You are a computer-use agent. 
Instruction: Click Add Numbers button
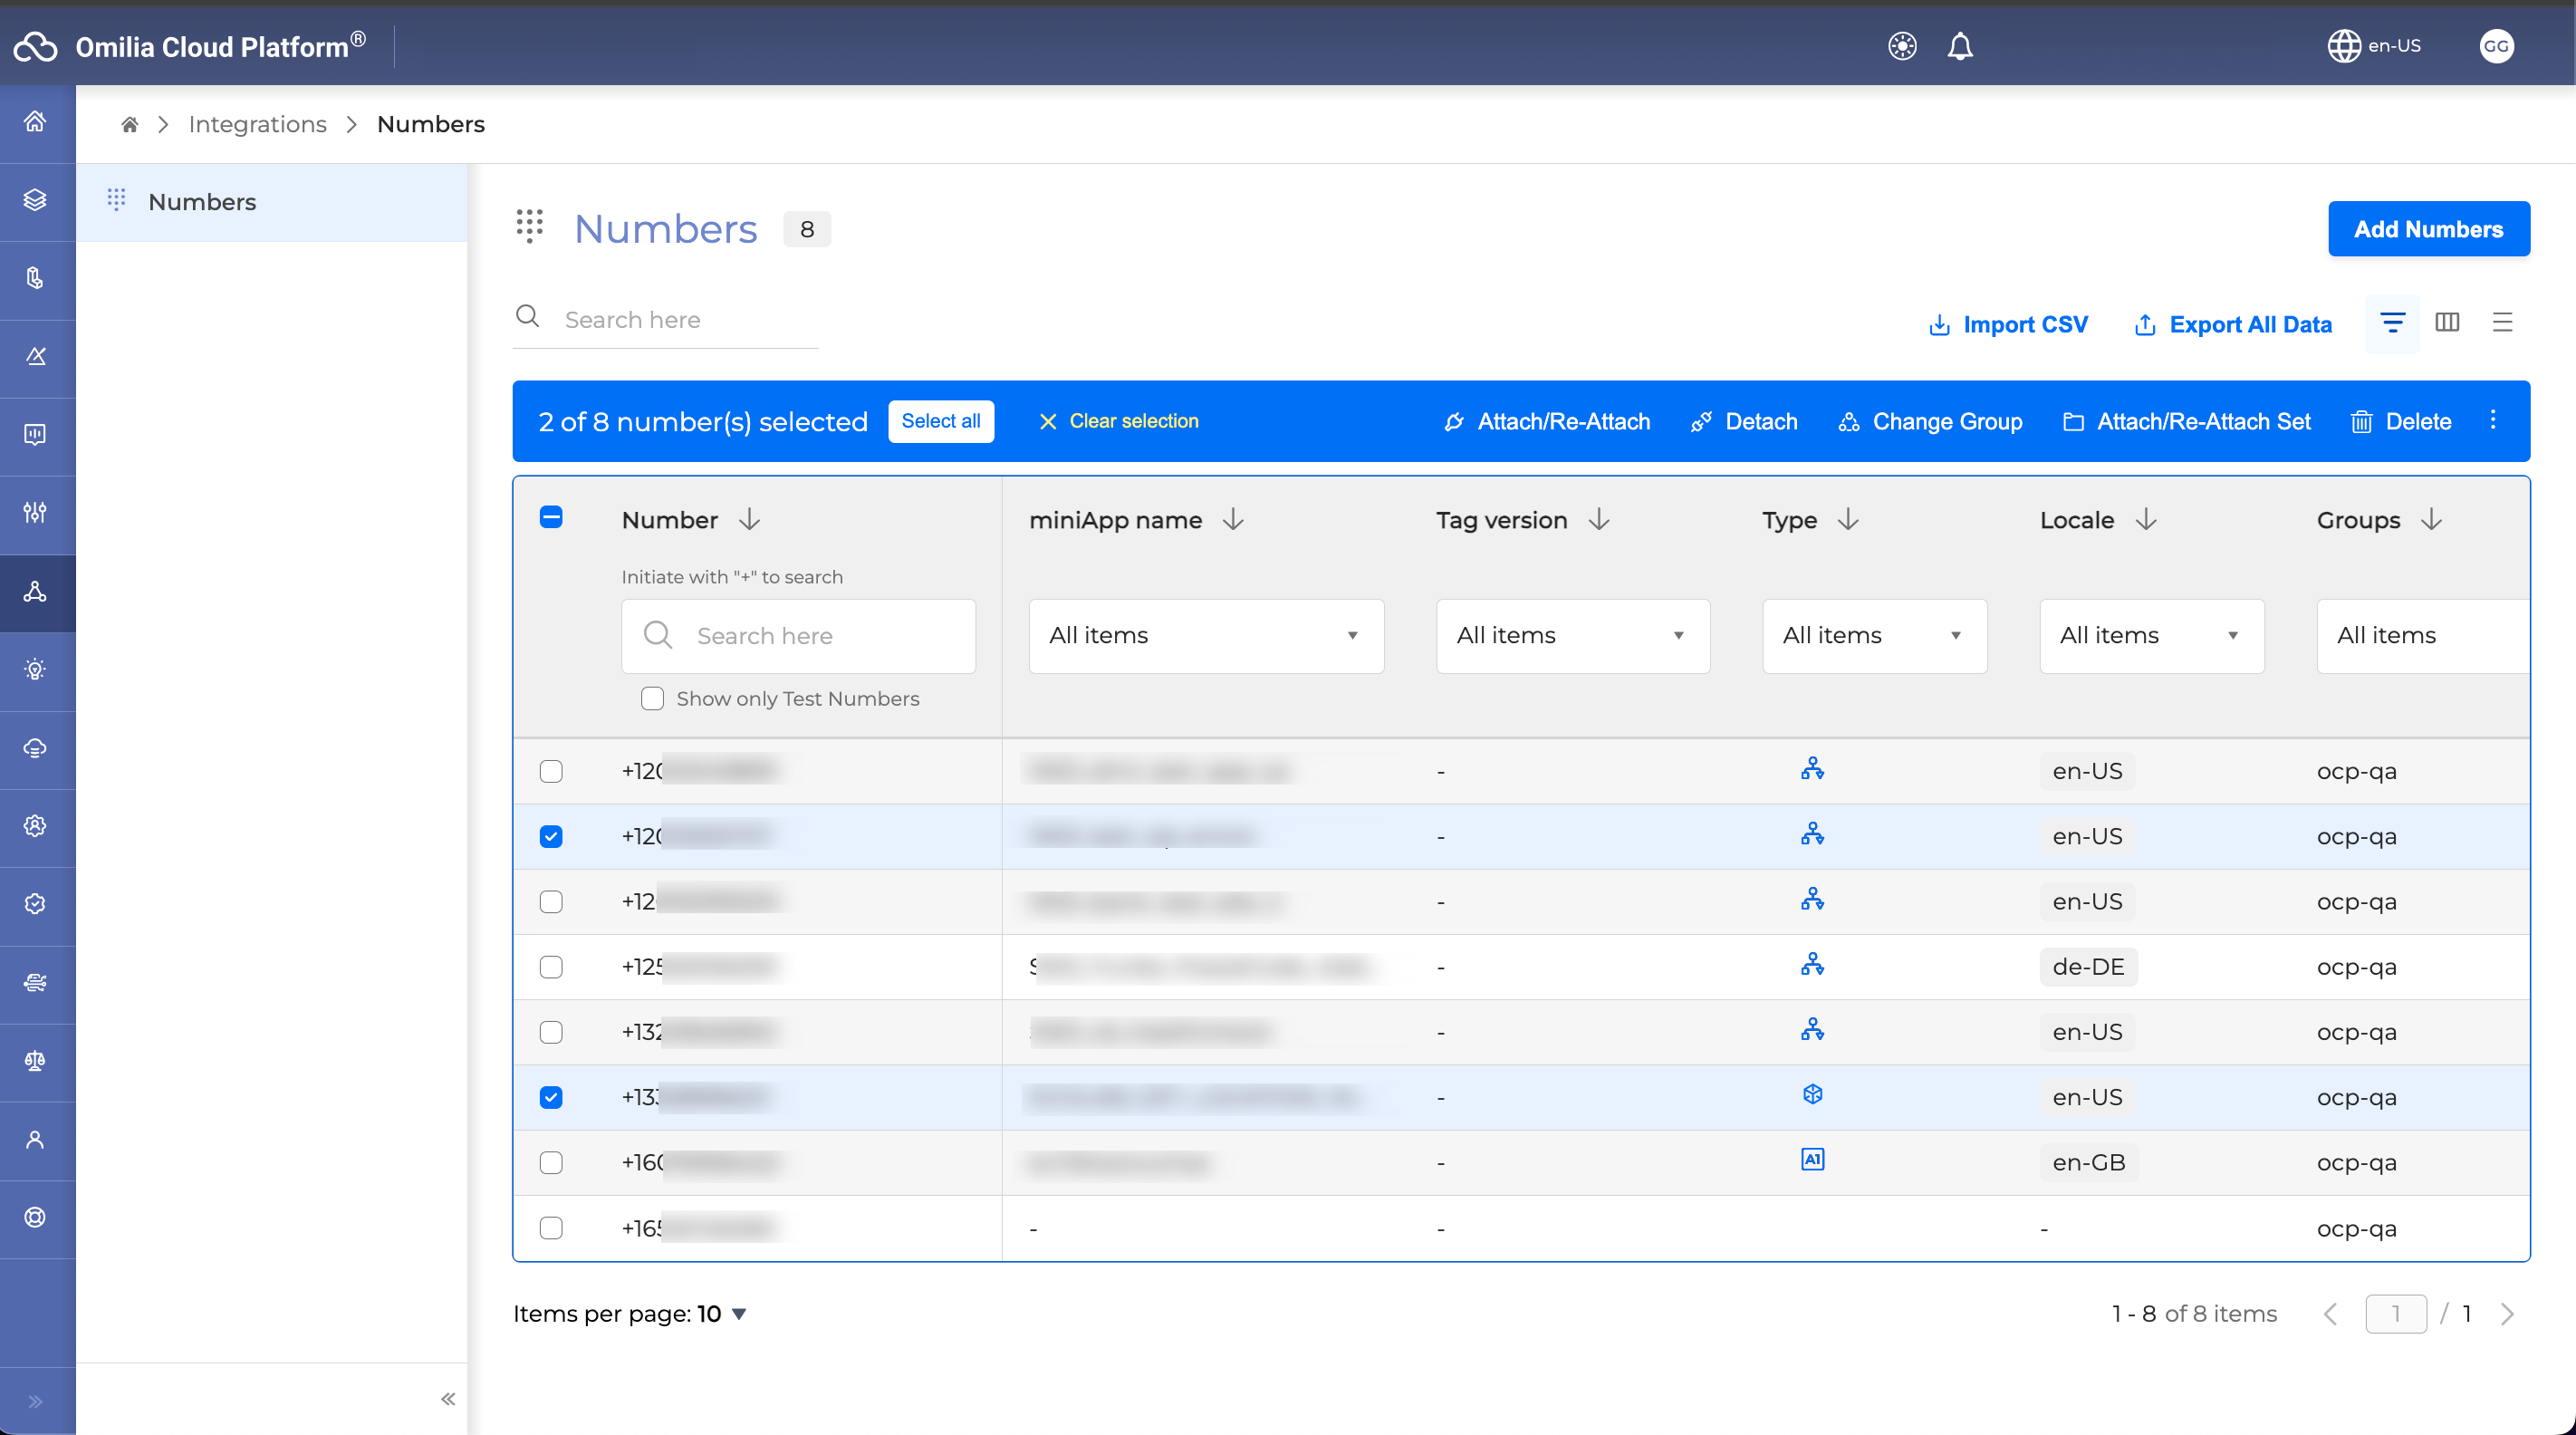tap(2428, 229)
